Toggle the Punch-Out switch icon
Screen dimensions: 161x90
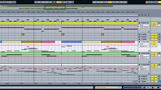[x=114, y=2]
